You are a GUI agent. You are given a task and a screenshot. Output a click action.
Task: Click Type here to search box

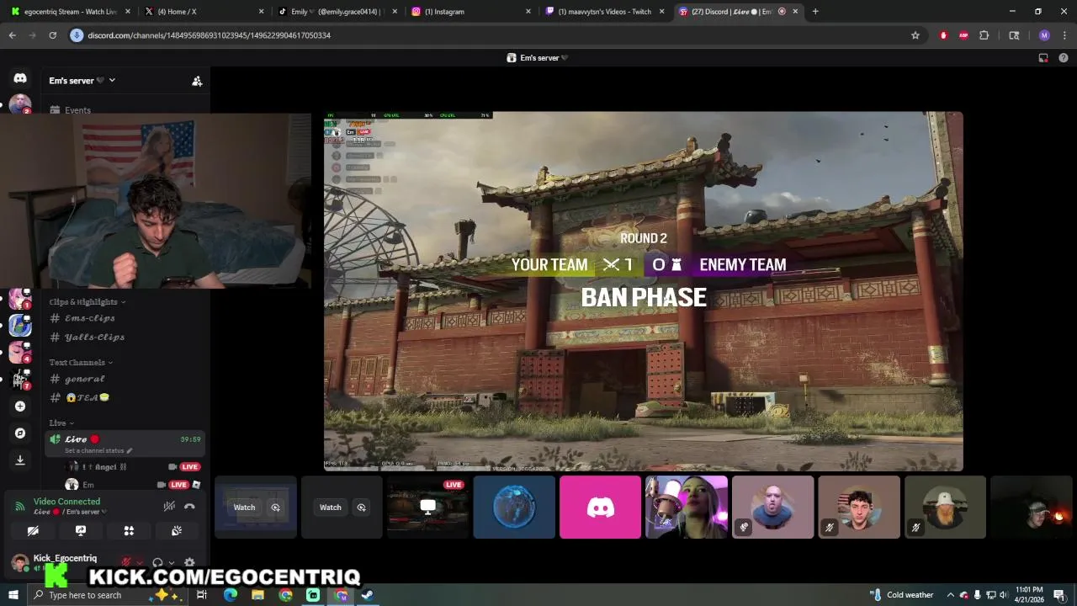point(109,595)
